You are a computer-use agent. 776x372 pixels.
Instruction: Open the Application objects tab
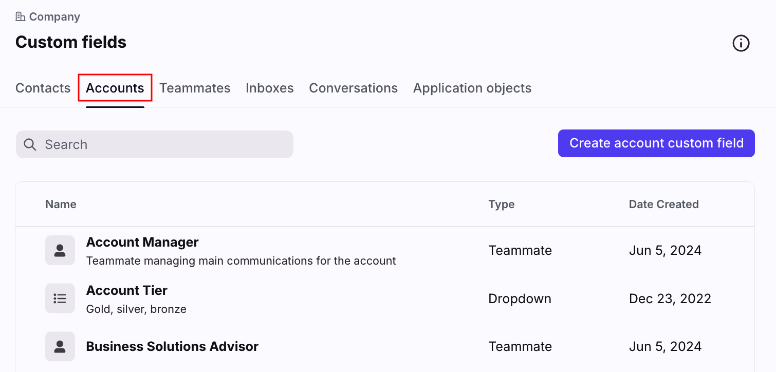click(472, 88)
